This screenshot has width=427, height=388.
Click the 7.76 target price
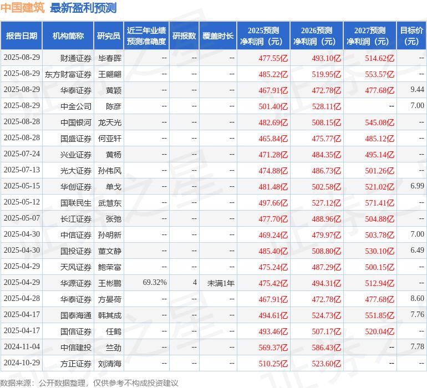tap(417, 314)
